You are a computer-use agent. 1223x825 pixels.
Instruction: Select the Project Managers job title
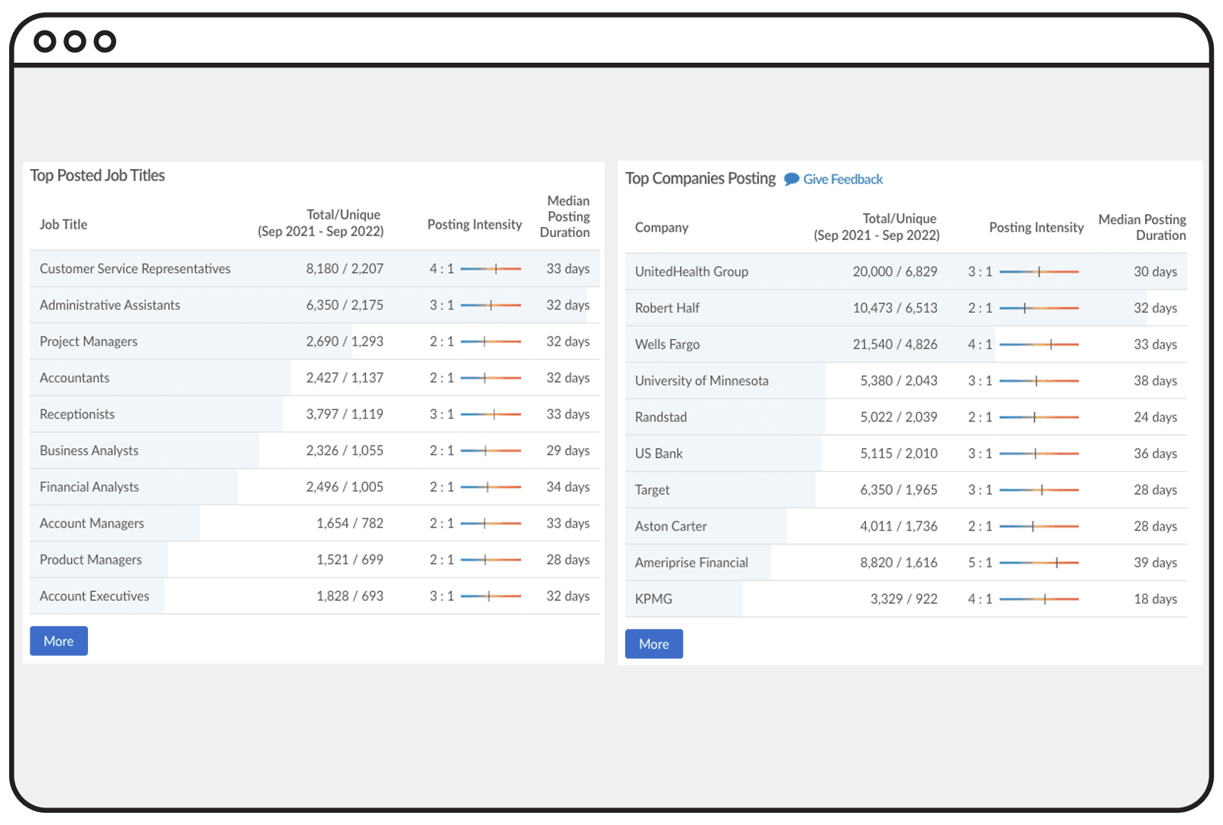point(89,341)
